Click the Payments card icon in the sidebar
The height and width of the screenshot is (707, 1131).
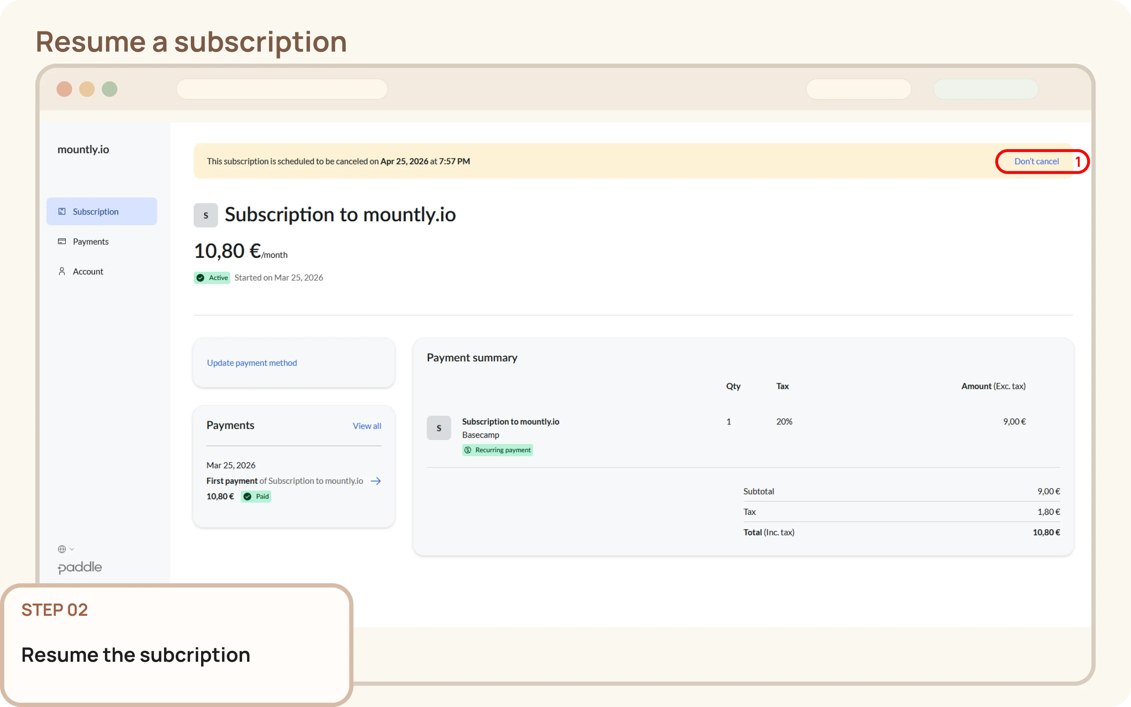[62, 241]
